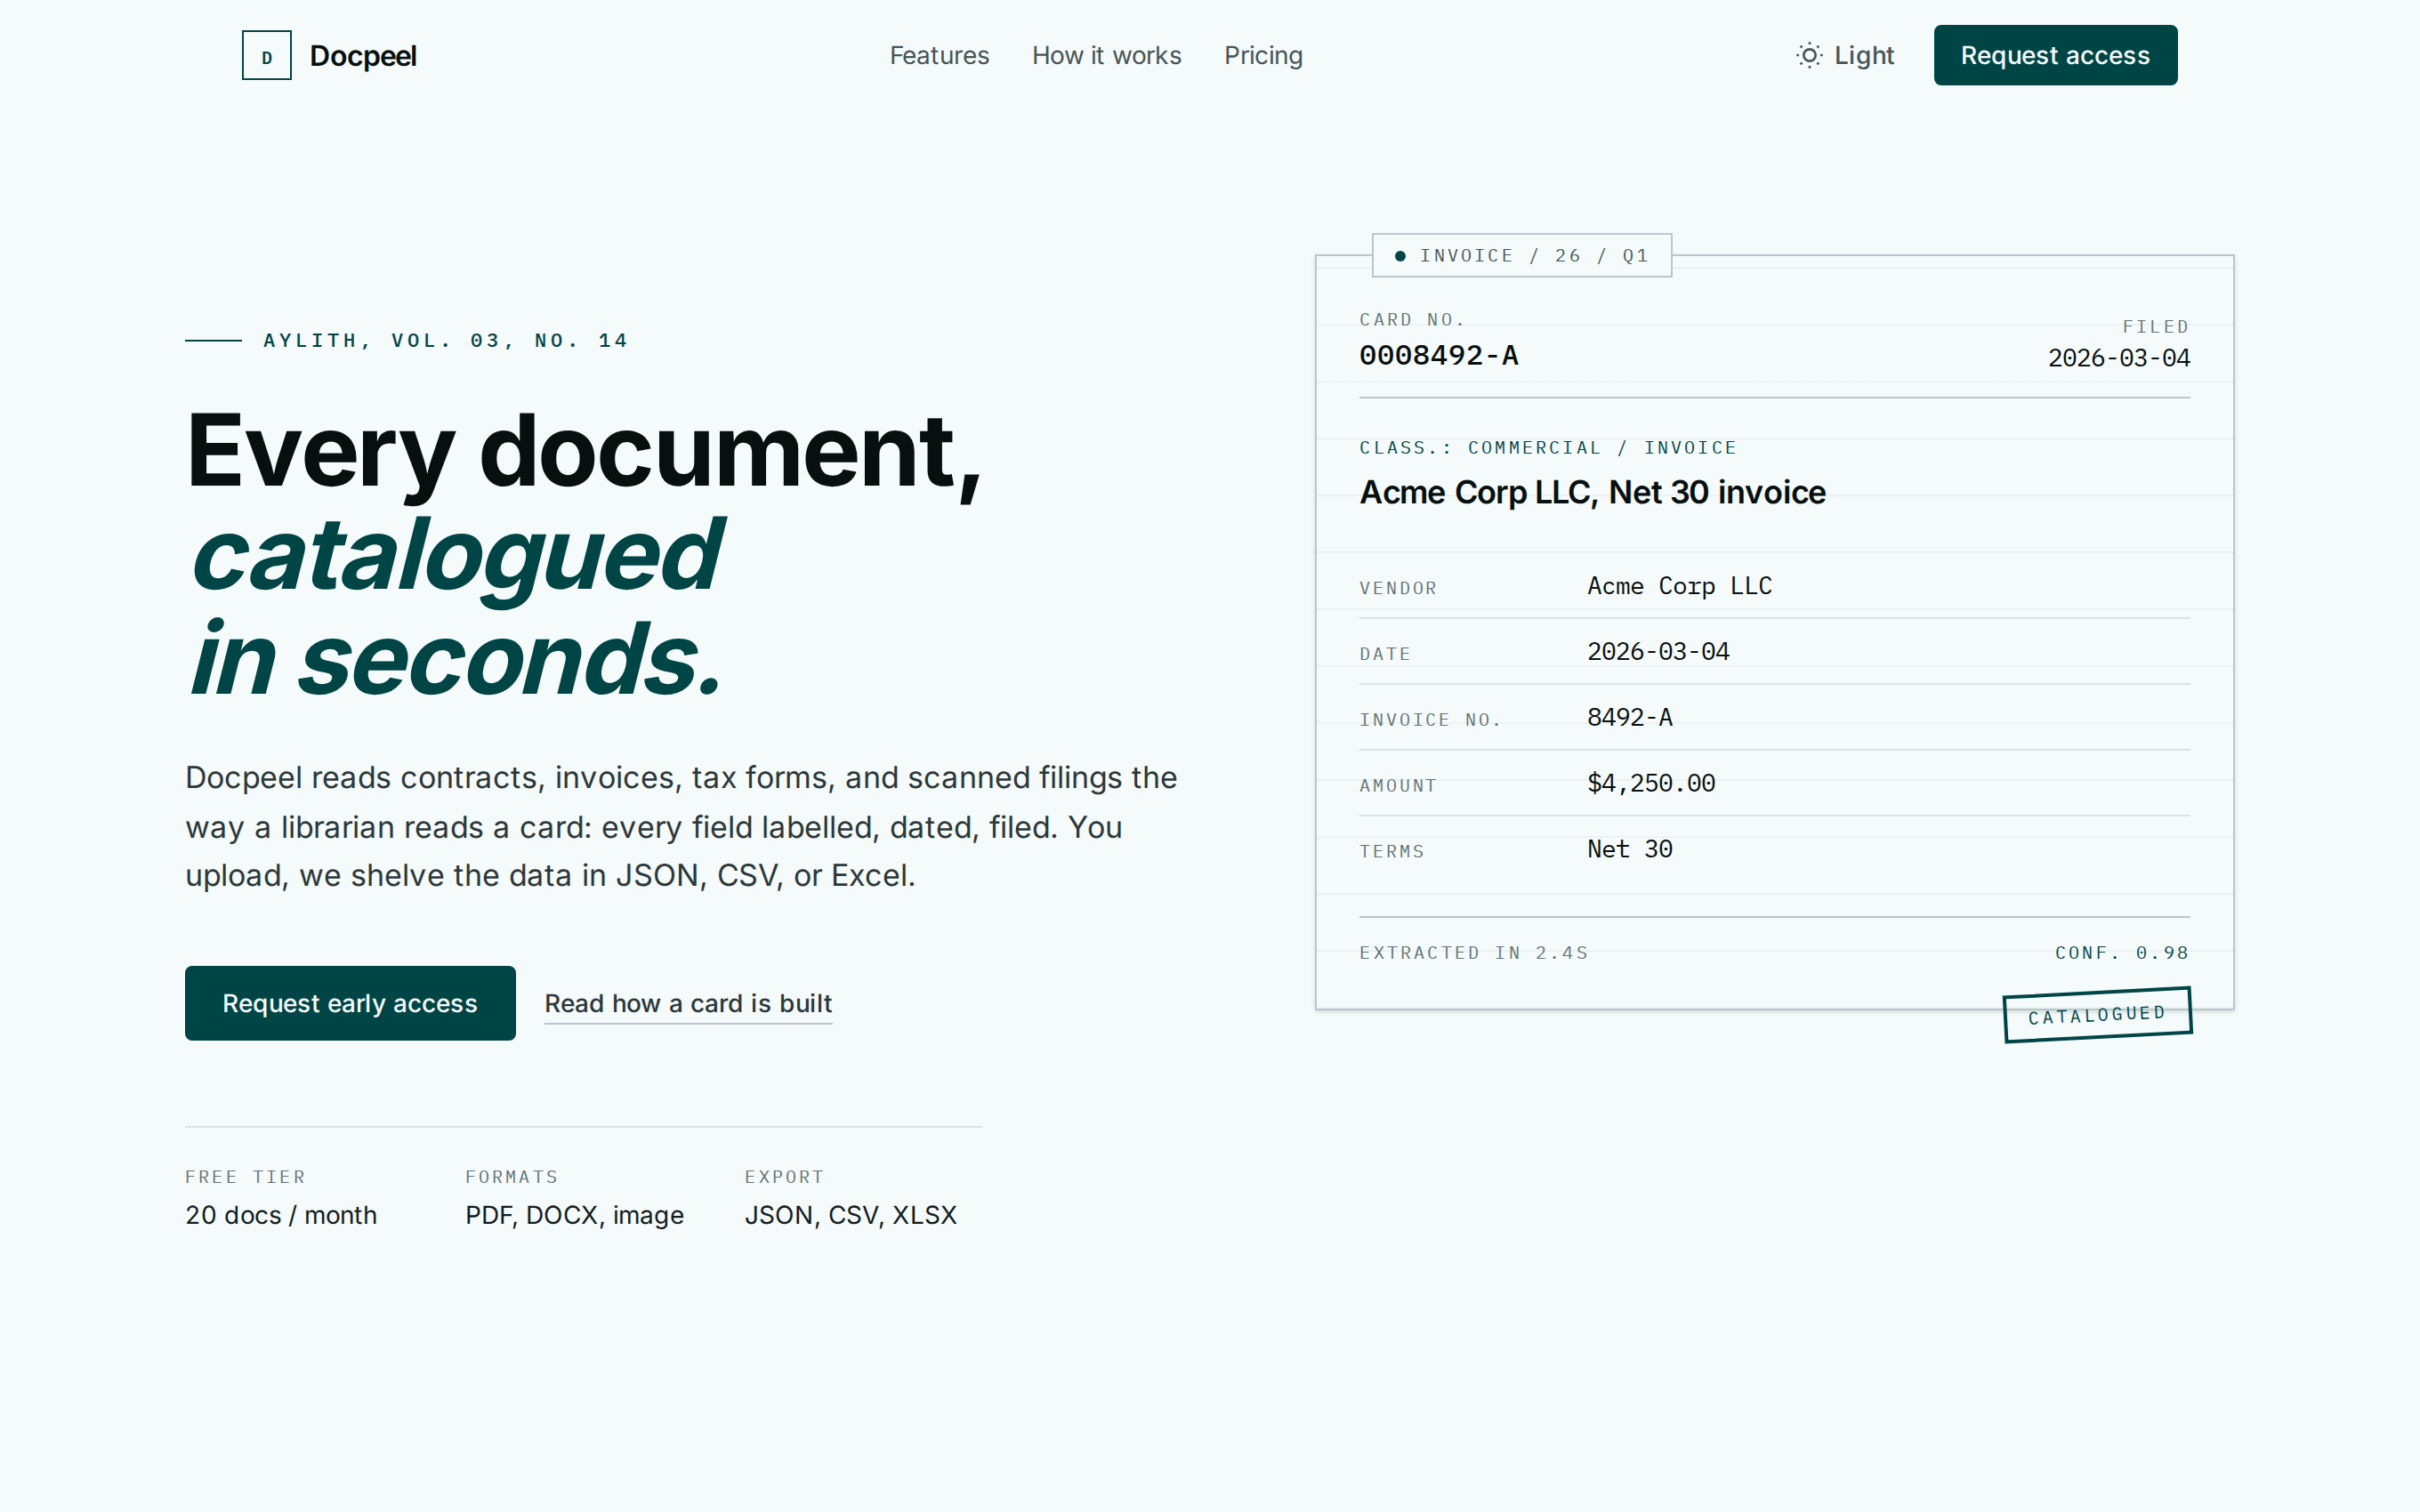Open the Pricing nav item
2420x1512 pixels.
tap(1263, 55)
